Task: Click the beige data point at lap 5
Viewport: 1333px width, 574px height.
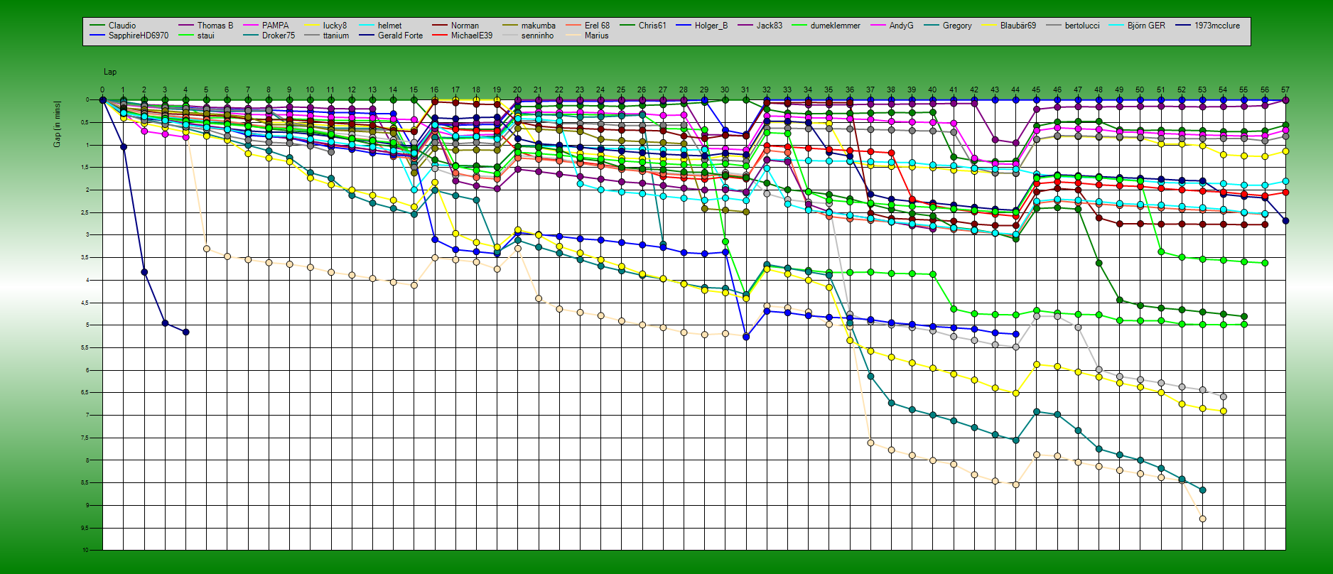Action: (206, 249)
